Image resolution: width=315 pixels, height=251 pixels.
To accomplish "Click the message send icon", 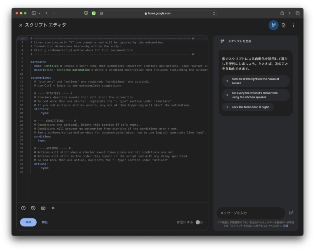I will click(x=291, y=213).
